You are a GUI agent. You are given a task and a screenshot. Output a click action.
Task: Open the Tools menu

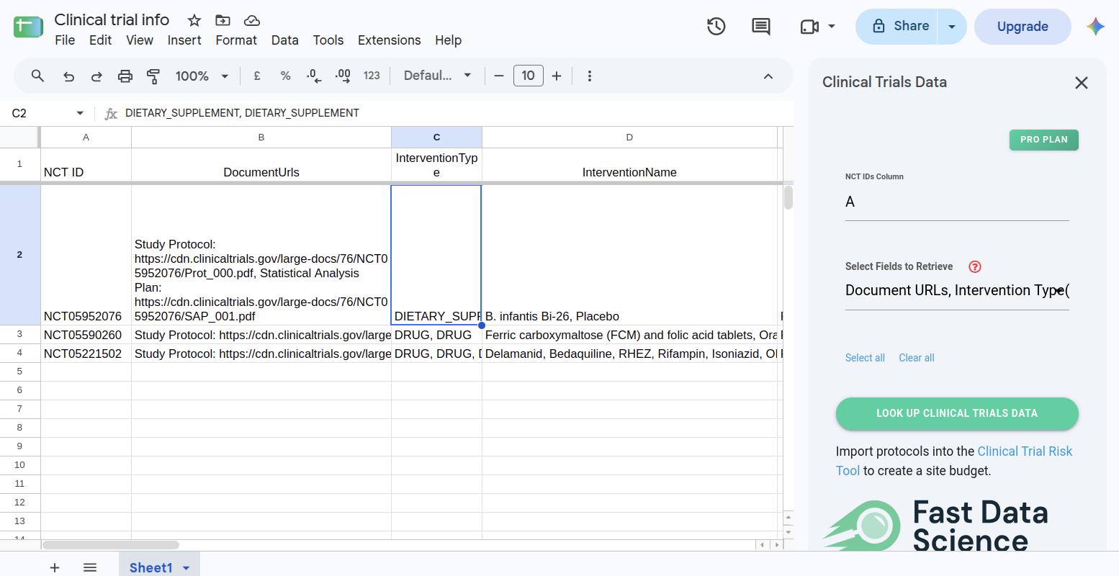[328, 40]
